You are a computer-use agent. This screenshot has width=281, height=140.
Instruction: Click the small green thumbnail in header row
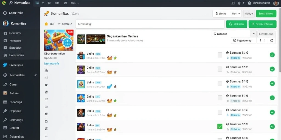[x=81, y=39]
